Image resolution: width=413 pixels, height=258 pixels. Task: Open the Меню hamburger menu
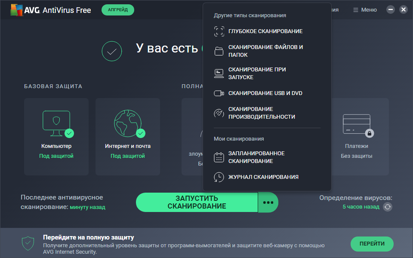365,10
